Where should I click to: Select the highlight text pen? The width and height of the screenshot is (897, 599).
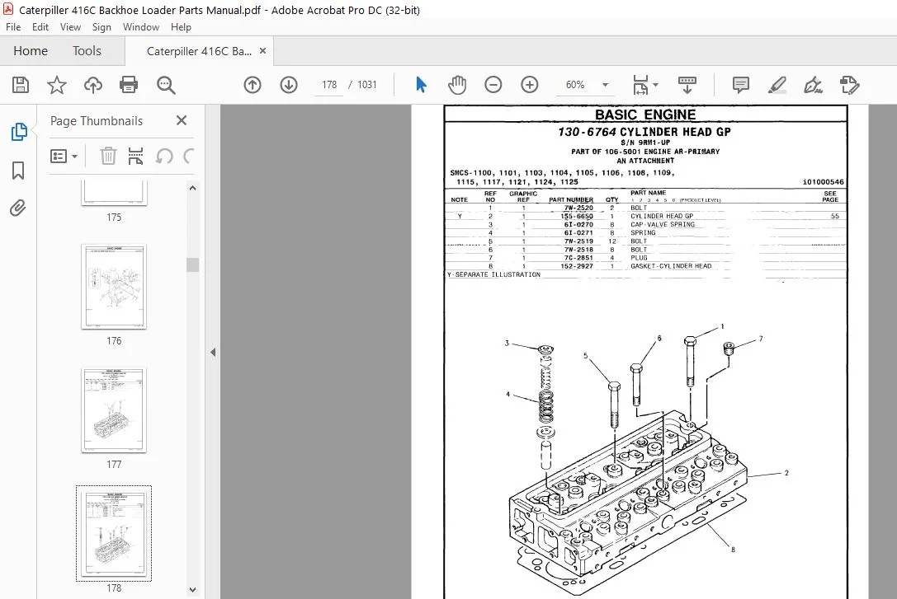[777, 85]
